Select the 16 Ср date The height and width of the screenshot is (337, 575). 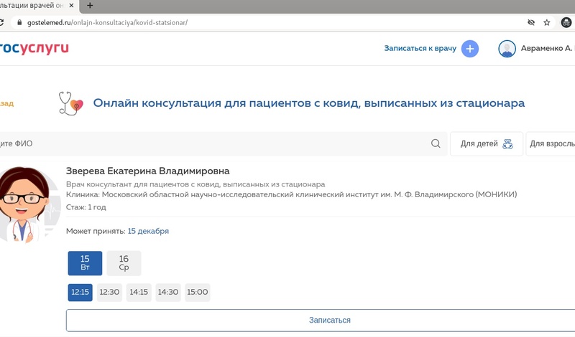[124, 263]
